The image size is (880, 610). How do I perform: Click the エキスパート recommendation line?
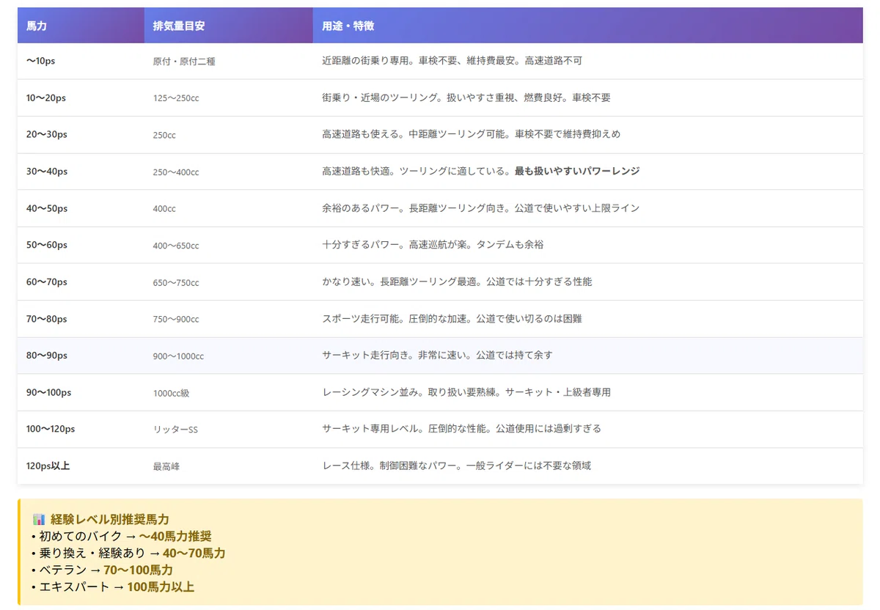[x=113, y=587]
